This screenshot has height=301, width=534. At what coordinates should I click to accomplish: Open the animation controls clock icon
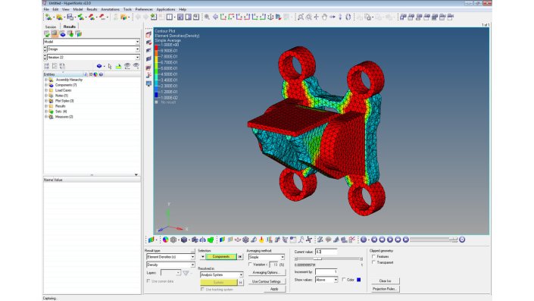click(364, 240)
